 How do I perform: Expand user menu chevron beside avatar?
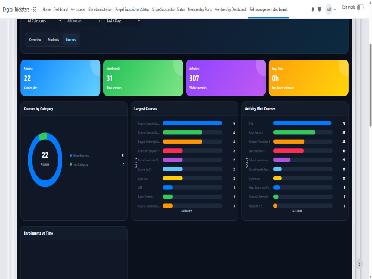pos(335,10)
